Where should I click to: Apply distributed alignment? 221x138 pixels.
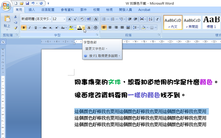pos(128,27)
